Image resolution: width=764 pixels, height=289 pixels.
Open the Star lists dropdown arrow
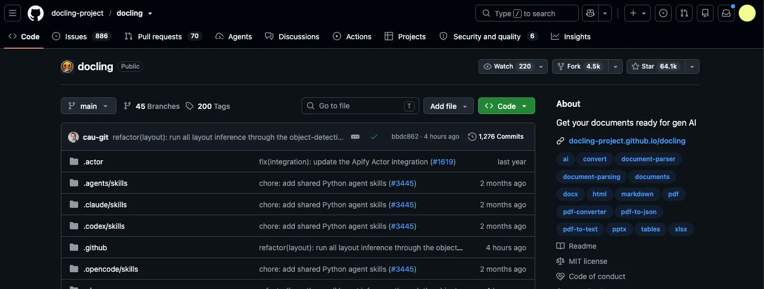692,66
